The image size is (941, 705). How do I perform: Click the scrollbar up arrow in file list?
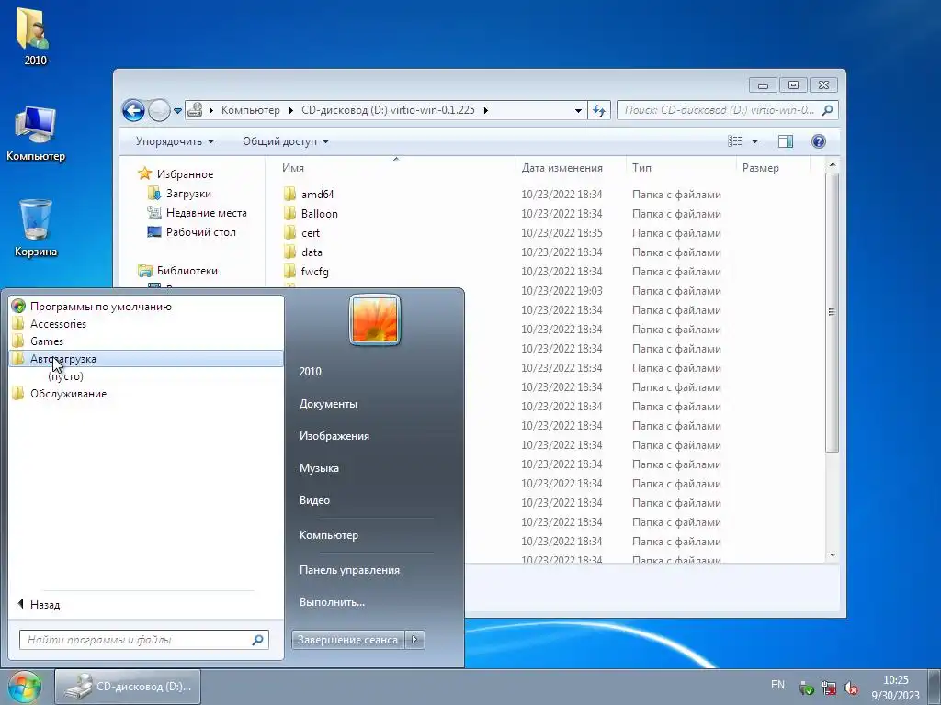(x=832, y=164)
